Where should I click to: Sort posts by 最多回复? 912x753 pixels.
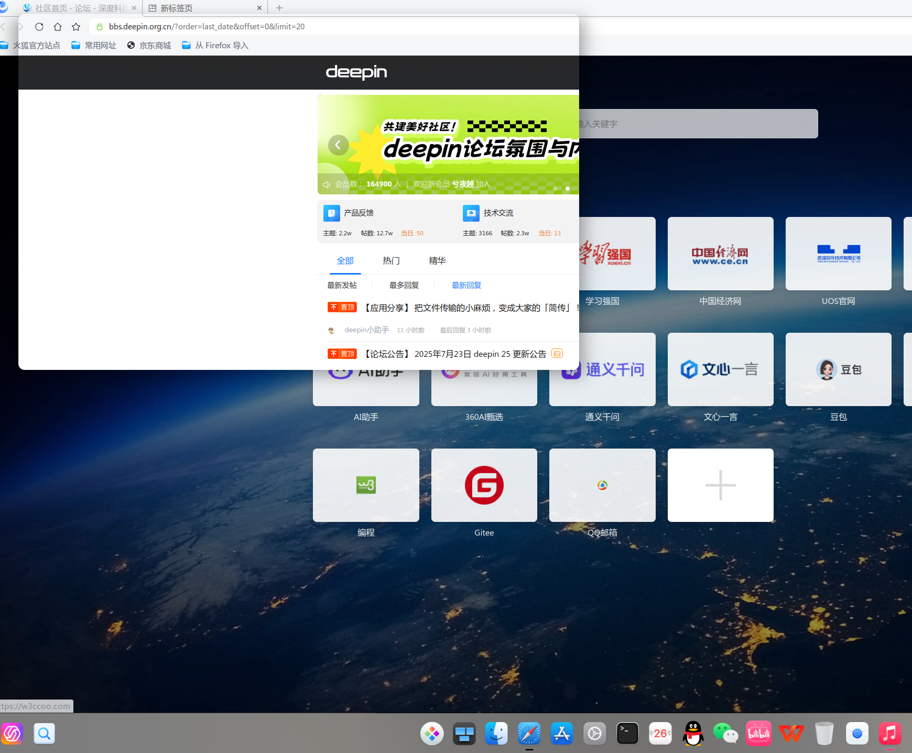(404, 285)
